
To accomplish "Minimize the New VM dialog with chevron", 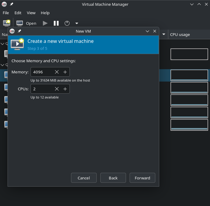I will [147, 31].
